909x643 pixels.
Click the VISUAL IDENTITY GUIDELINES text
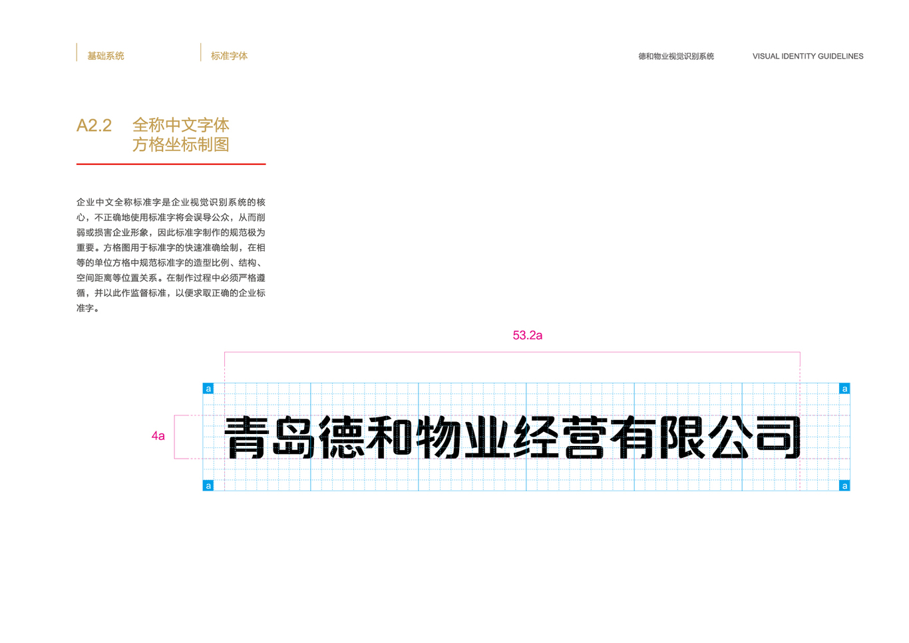coord(808,57)
